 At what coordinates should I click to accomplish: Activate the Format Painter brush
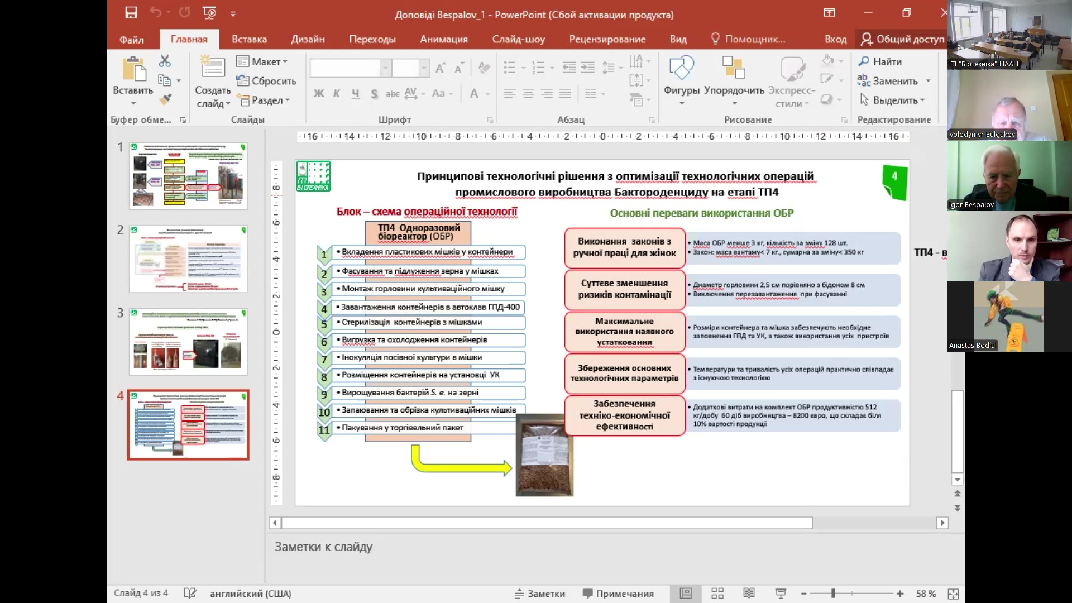[165, 99]
